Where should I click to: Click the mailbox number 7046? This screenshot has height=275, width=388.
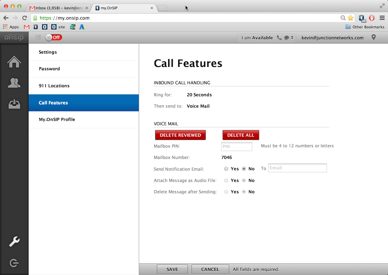[226, 158]
